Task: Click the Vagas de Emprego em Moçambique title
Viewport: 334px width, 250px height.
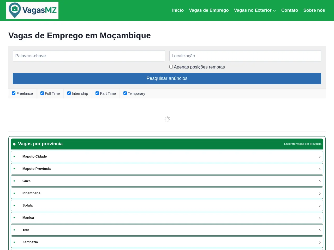Action: pos(80,35)
